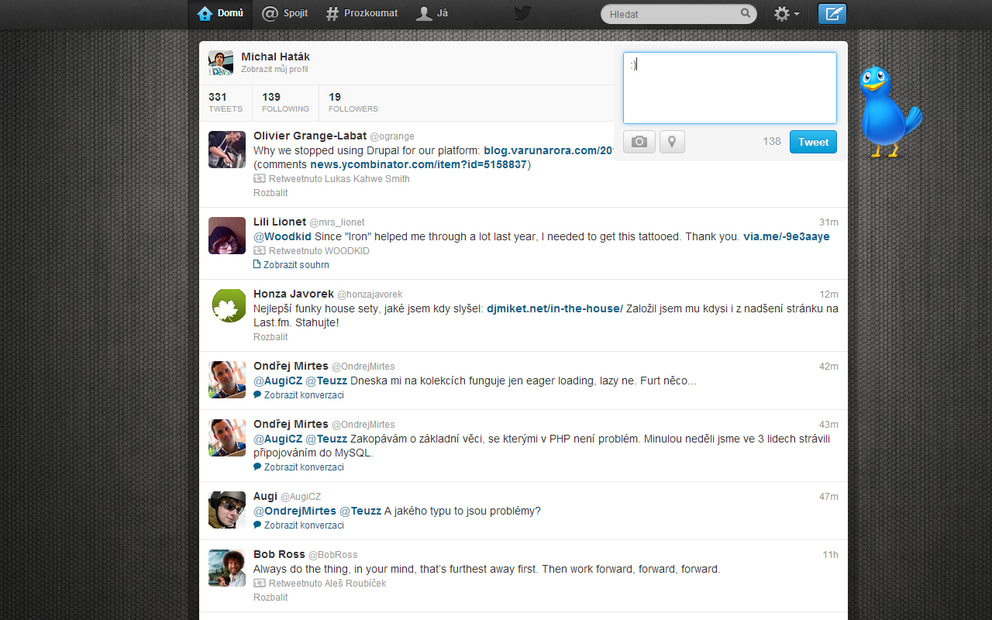Open the @ogrange handle

pos(392,136)
